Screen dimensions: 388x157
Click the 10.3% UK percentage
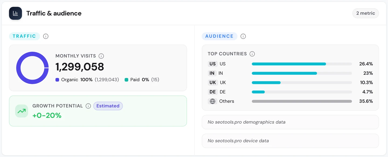click(x=366, y=83)
